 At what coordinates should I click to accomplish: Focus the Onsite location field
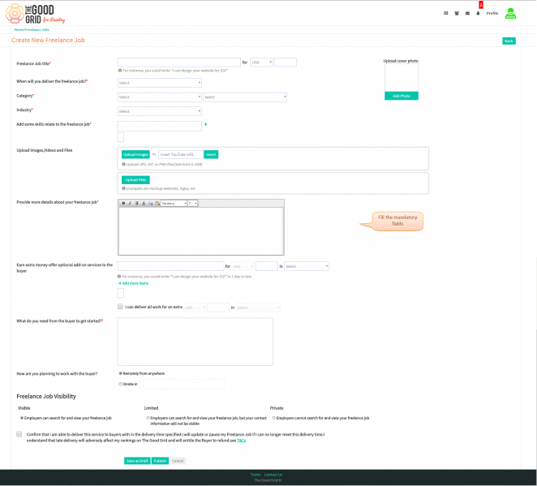[183, 385]
